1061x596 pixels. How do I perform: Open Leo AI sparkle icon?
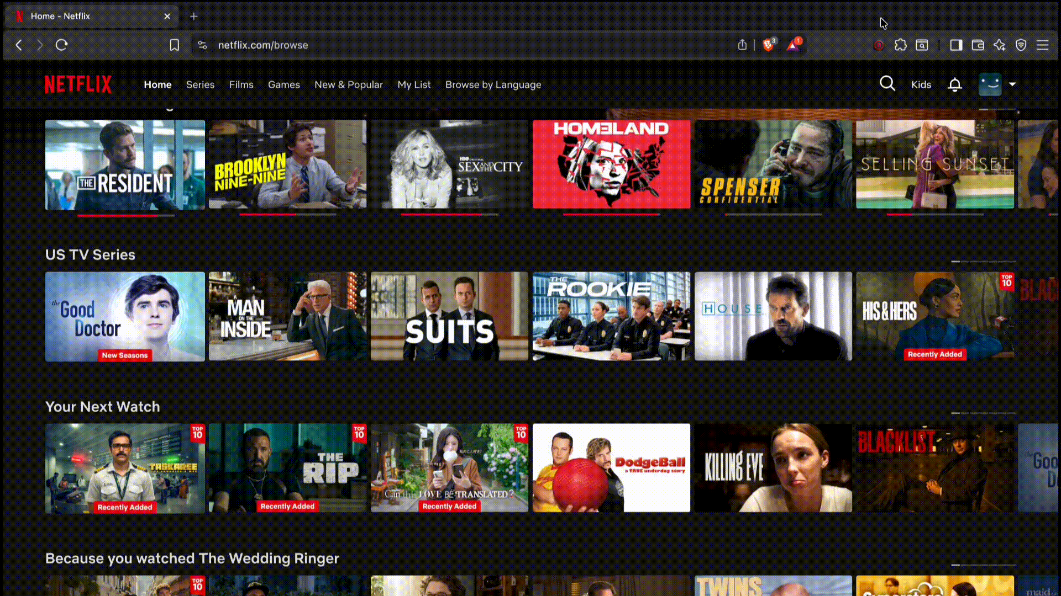(999, 45)
